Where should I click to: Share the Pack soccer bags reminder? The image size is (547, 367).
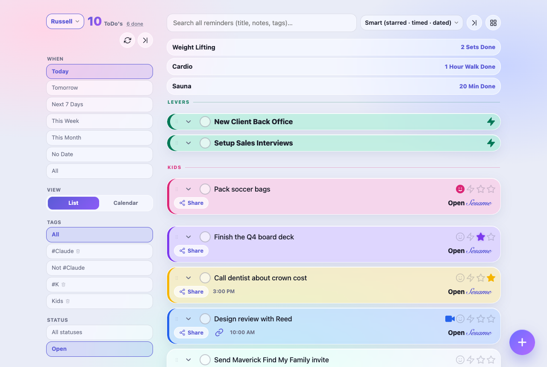click(191, 203)
